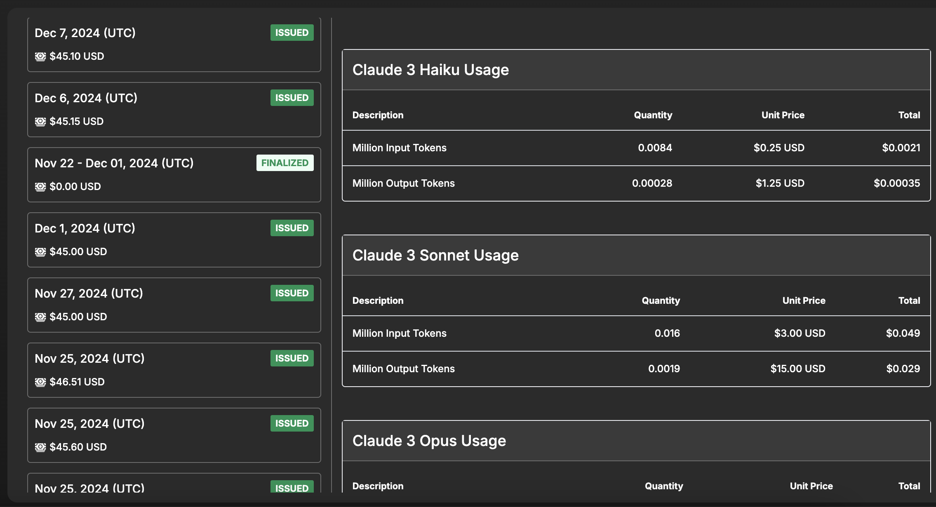The image size is (936, 507).
Task: Click Sonnet output quantity 0.0019
Action: (x=664, y=369)
